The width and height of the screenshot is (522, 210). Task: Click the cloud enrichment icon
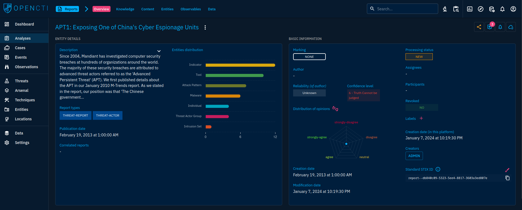511,27
